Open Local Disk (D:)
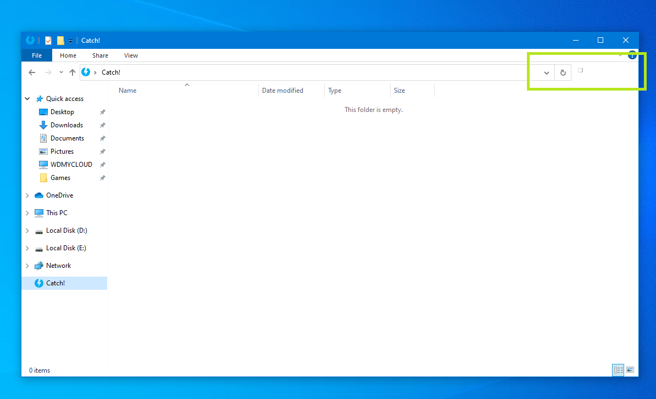656x399 pixels. pyautogui.click(x=66, y=230)
